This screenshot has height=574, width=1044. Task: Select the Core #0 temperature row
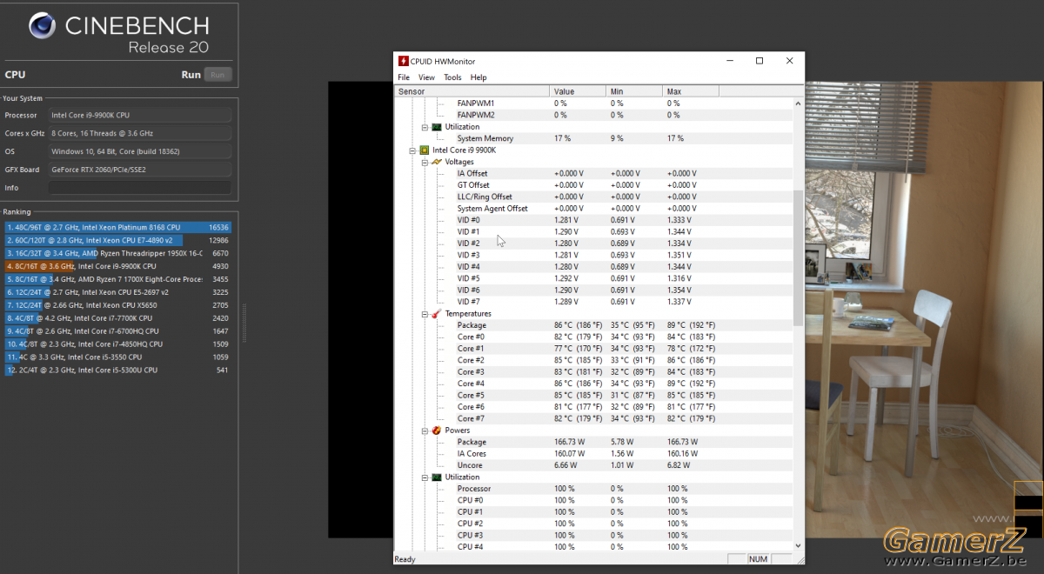(x=594, y=337)
